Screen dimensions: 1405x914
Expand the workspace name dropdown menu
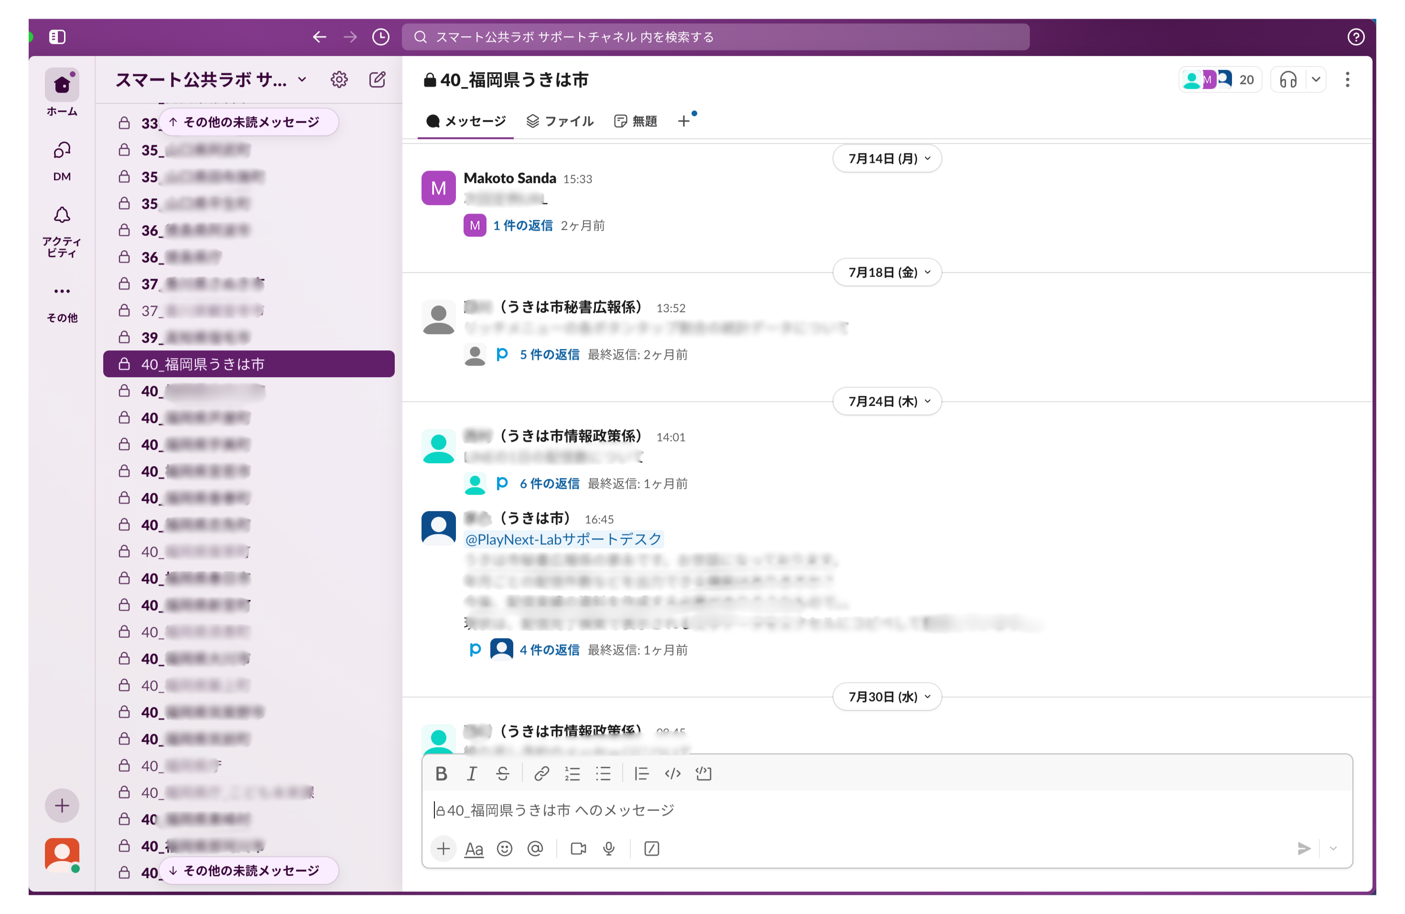pyautogui.click(x=302, y=80)
